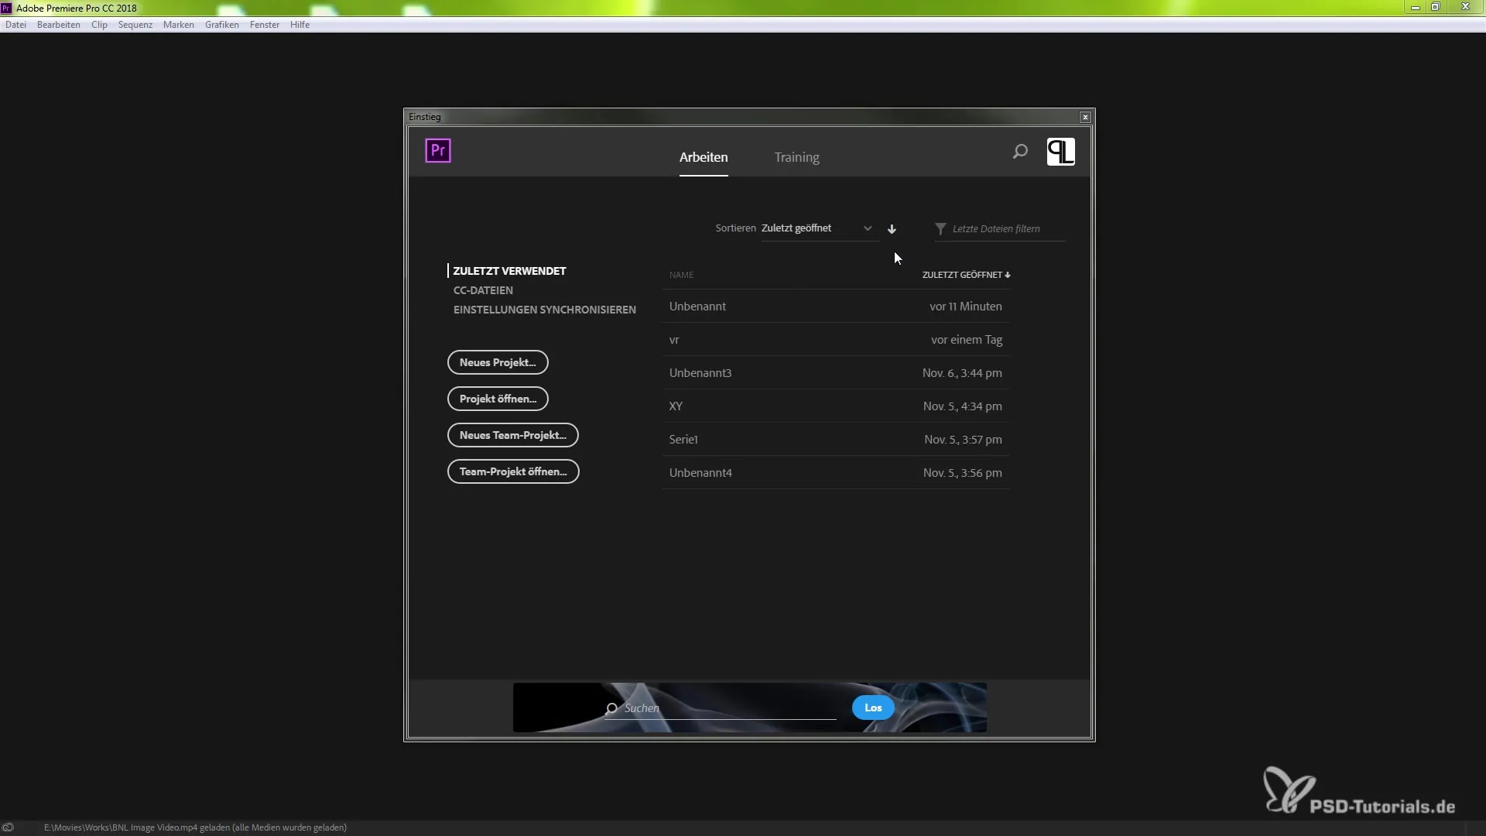Sort by the NAME column header

(681, 275)
